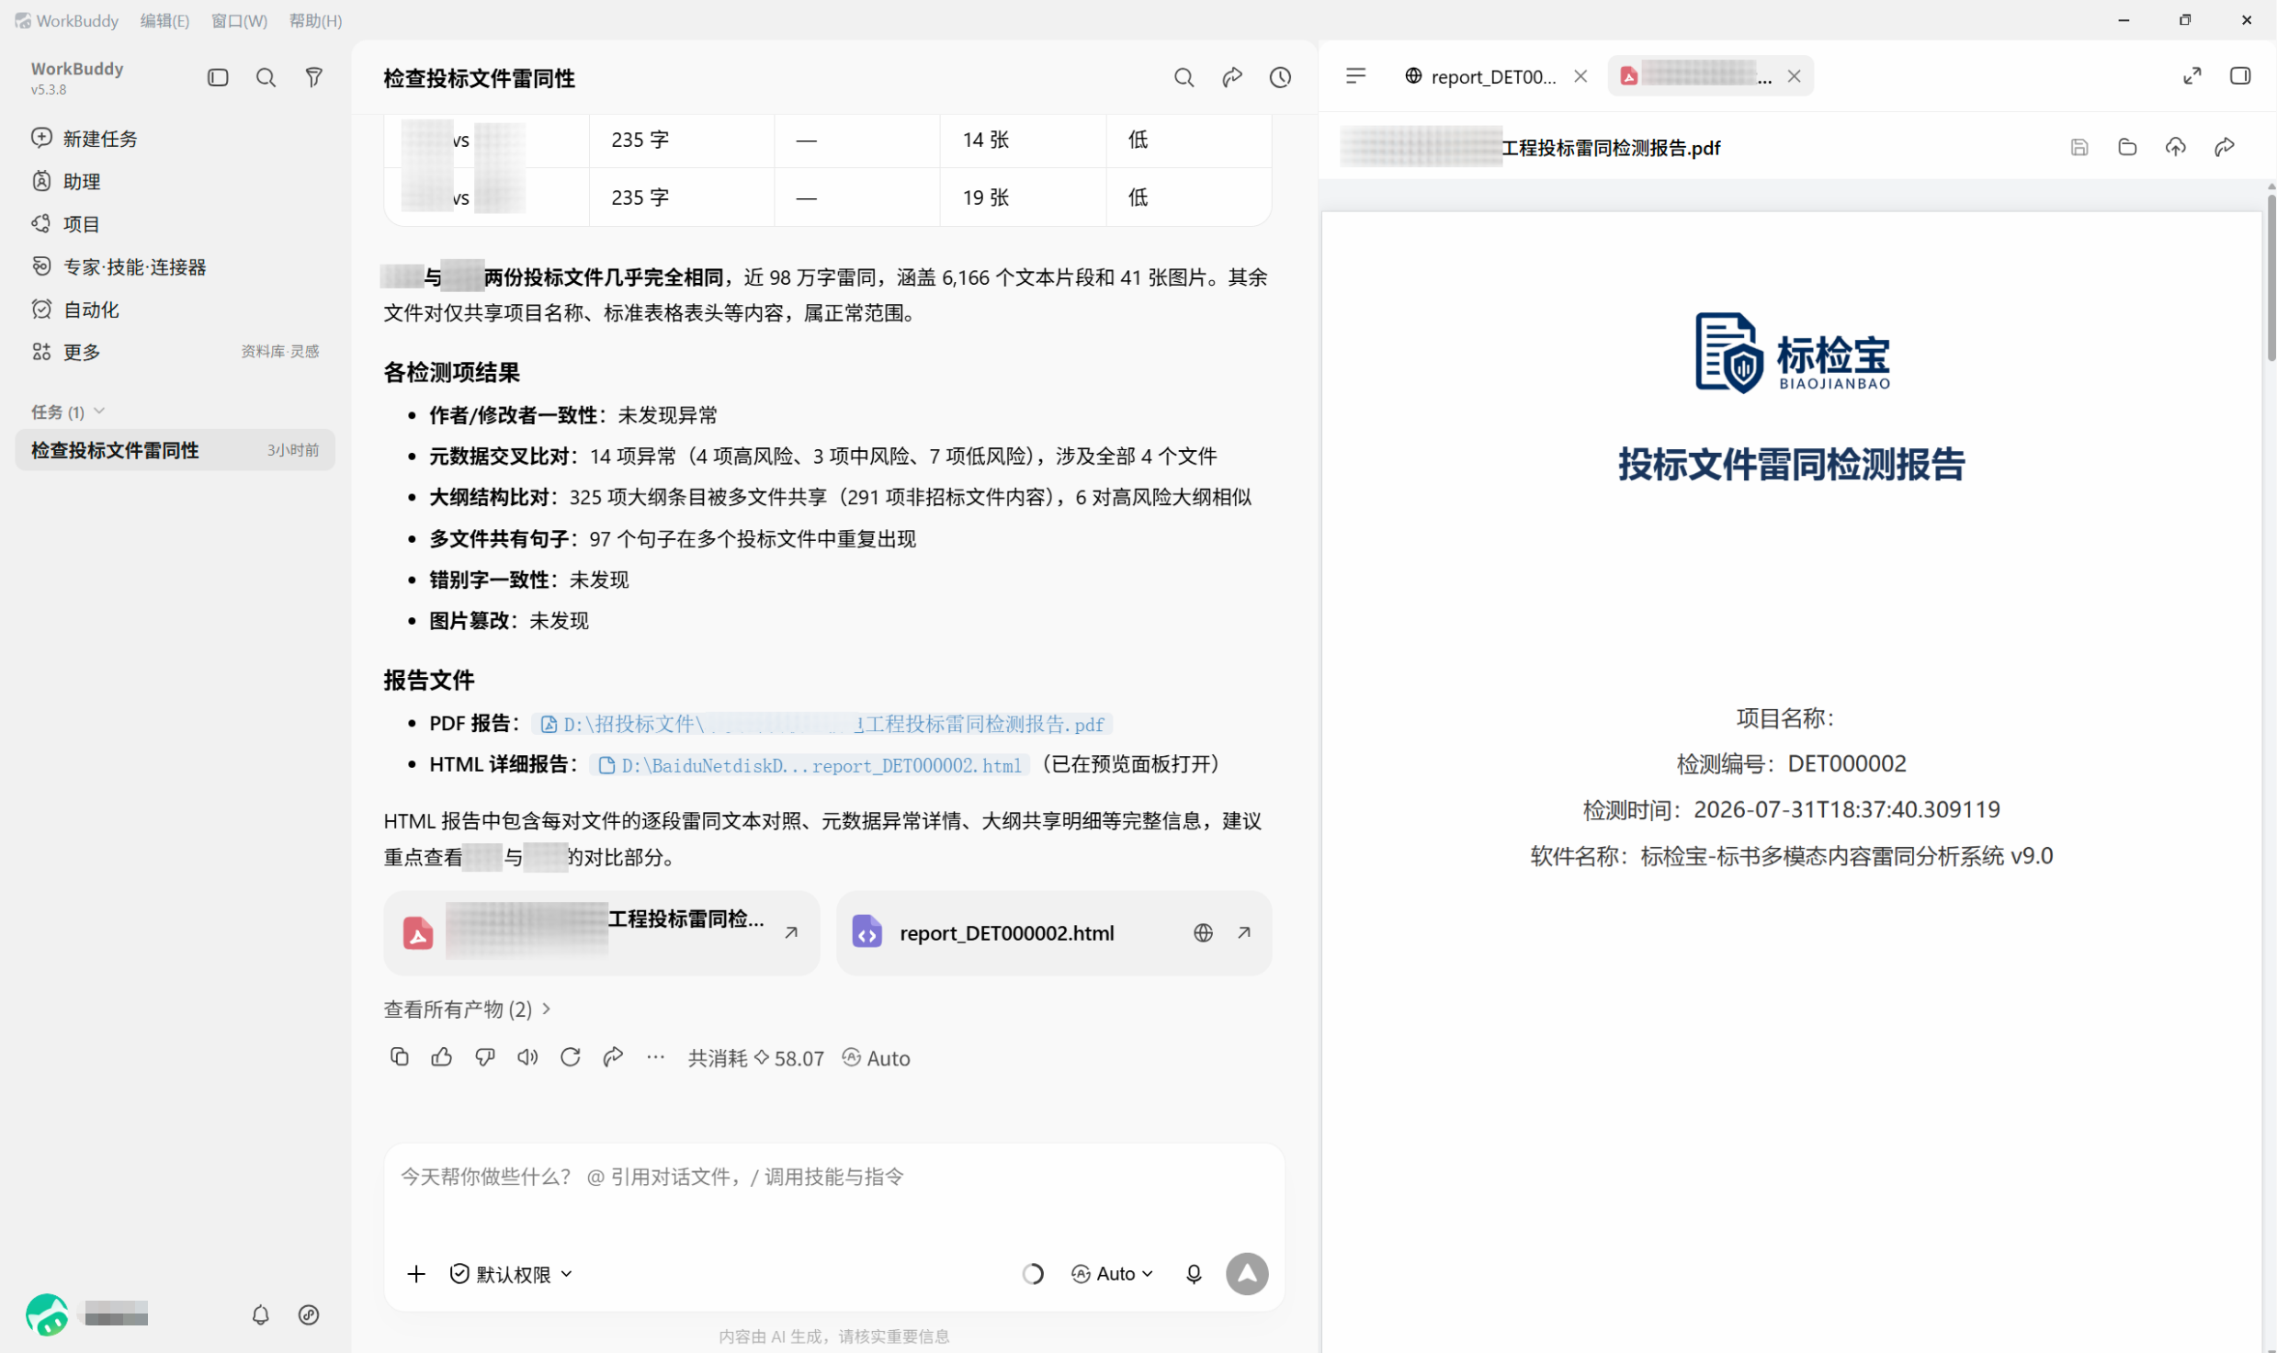This screenshot has width=2277, height=1353.
Task: Open the 项目 section
Action: (x=175, y=224)
